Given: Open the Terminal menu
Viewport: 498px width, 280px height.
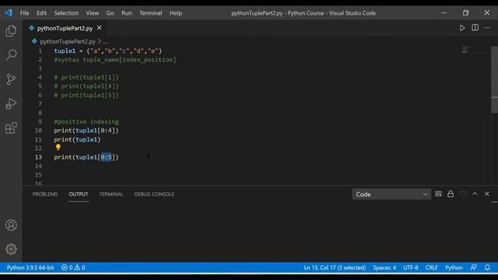Looking at the screenshot, I should coord(150,13).
